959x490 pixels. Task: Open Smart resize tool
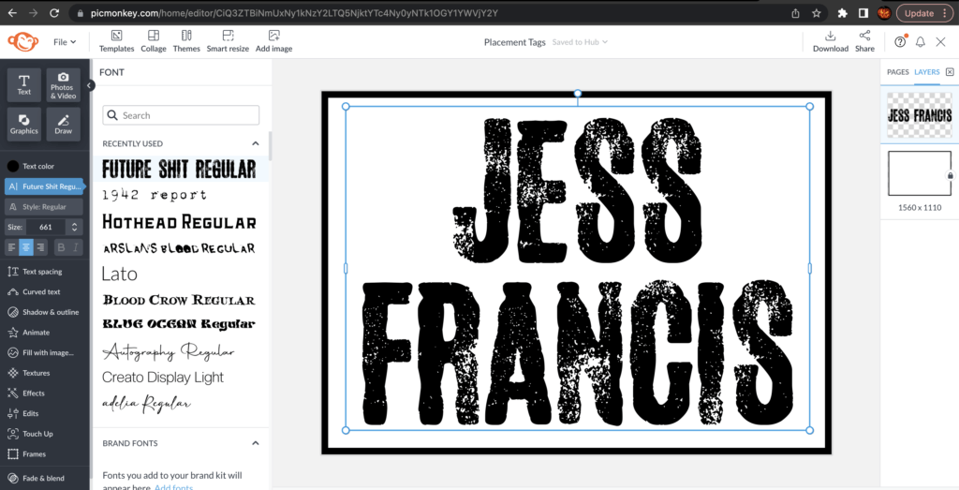point(228,41)
